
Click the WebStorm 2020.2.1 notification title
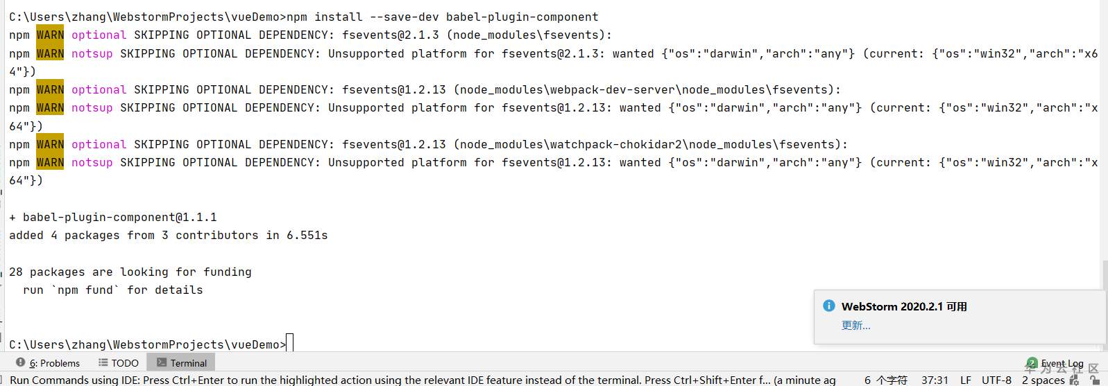(904, 306)
